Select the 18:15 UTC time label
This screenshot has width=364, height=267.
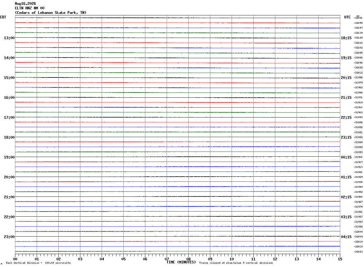click(346, 38)
